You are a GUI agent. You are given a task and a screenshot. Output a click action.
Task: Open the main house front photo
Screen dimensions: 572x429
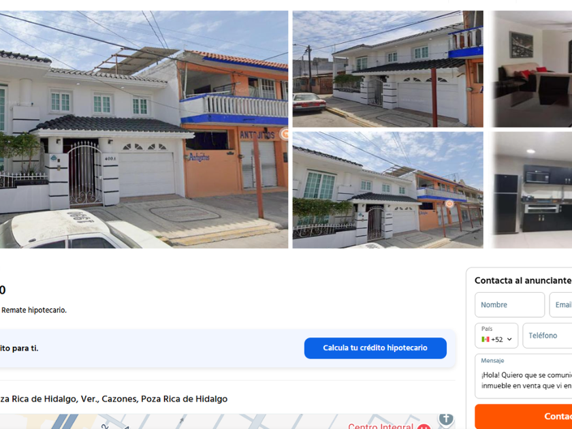(144, 129)
